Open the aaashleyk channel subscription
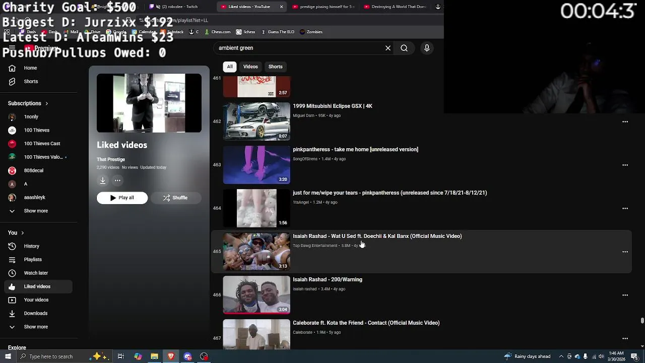This screenshot has height=363, width=645. [38, 198]
